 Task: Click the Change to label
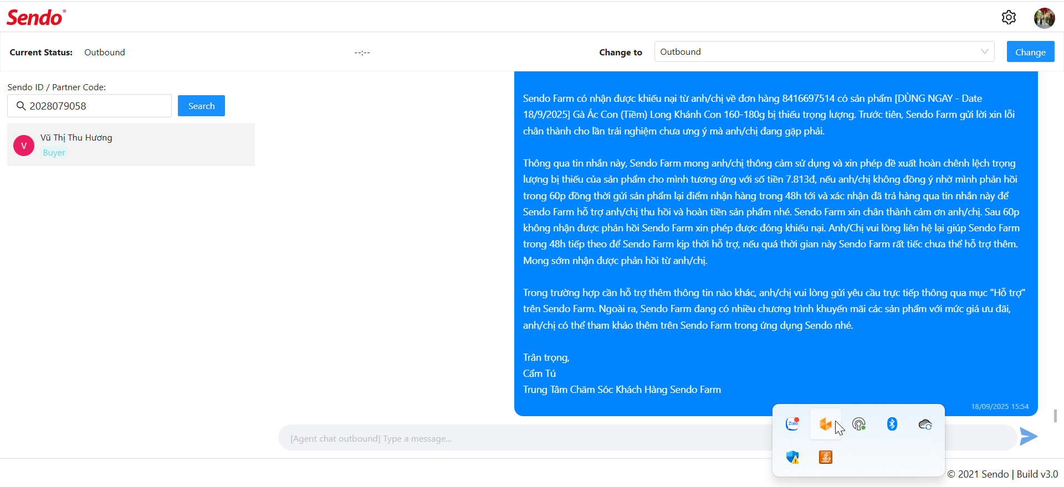(621, 52)
